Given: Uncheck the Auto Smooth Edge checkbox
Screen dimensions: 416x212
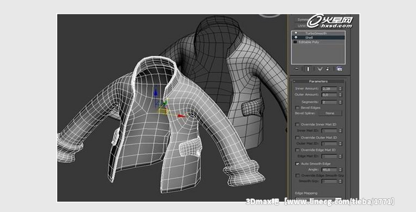Looking at the screenshot, I should pos(297,164).
